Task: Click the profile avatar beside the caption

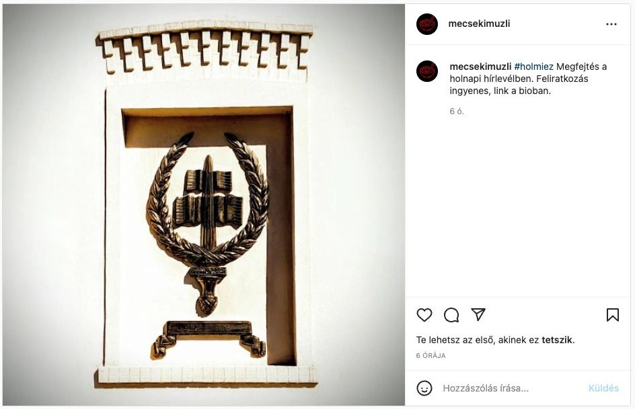Action: pyautogui.click(x=427, y=71)
